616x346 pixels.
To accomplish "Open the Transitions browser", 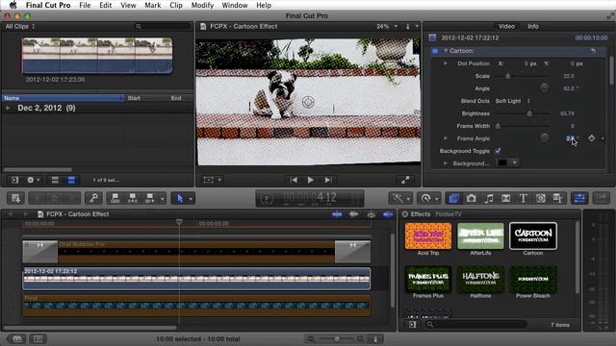I will click(x=506, y=198).
